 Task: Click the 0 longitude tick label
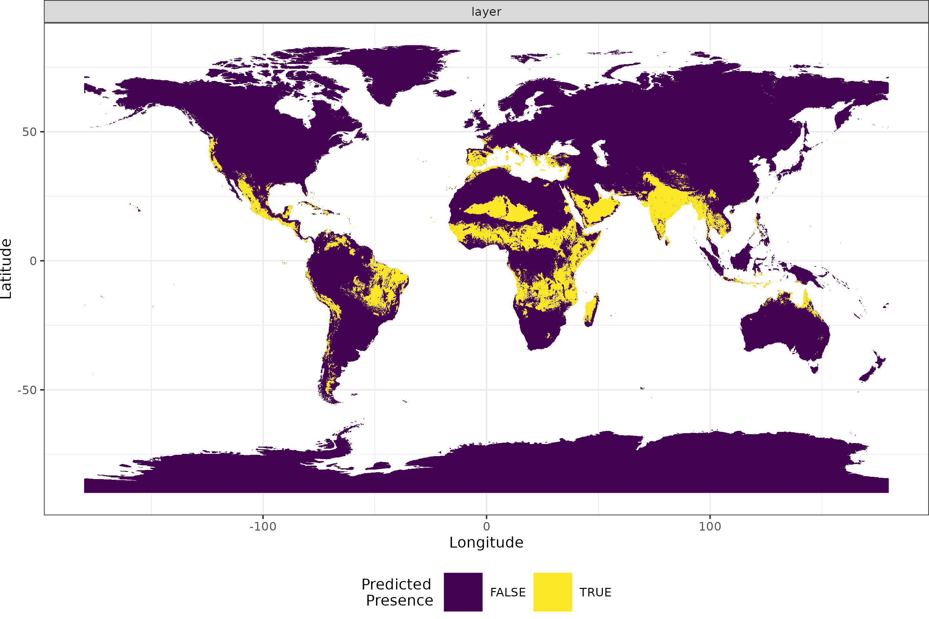[x=486, y=526]
